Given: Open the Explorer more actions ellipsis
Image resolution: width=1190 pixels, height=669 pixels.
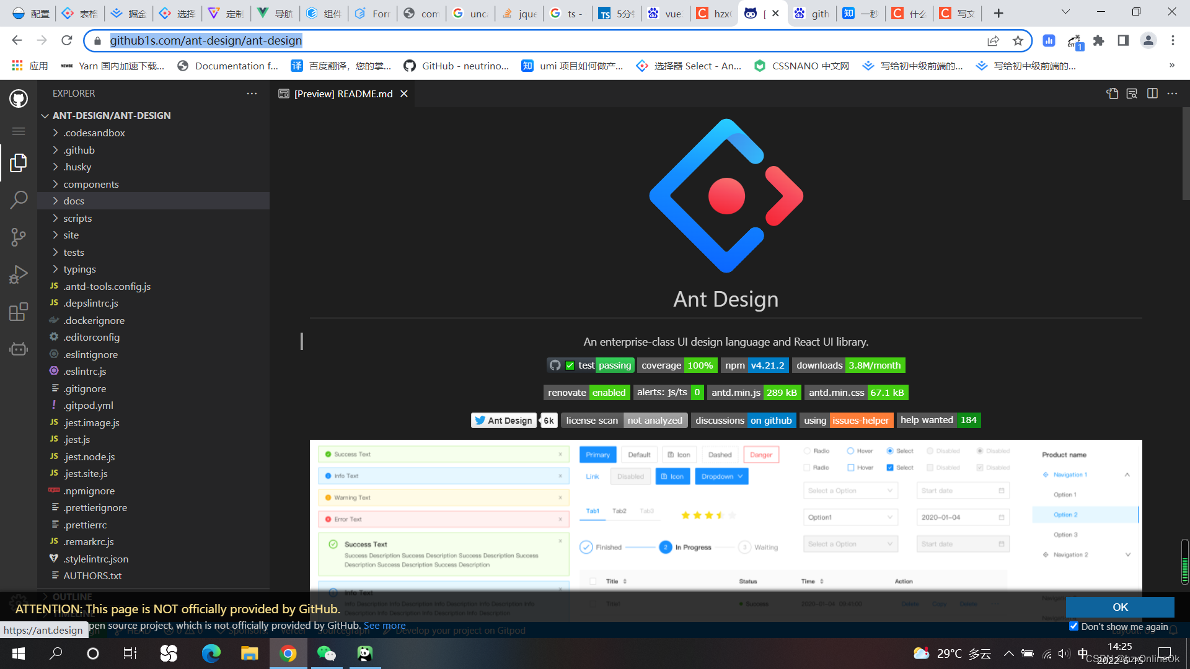Looking at the screenshot, I should [x=252, y=94].
